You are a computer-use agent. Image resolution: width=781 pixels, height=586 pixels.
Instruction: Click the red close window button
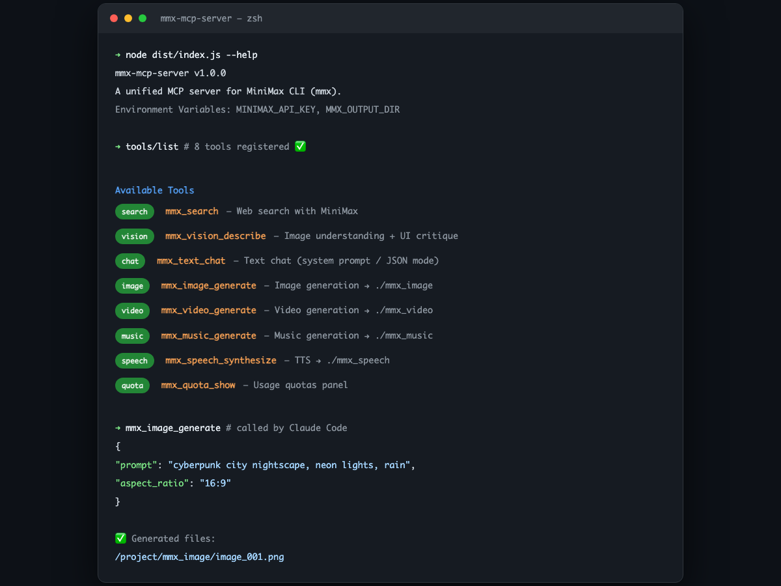click(x=114, y=18)
